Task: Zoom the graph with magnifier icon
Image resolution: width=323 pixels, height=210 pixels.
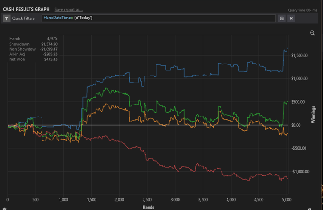Action: tap(312, 33)
